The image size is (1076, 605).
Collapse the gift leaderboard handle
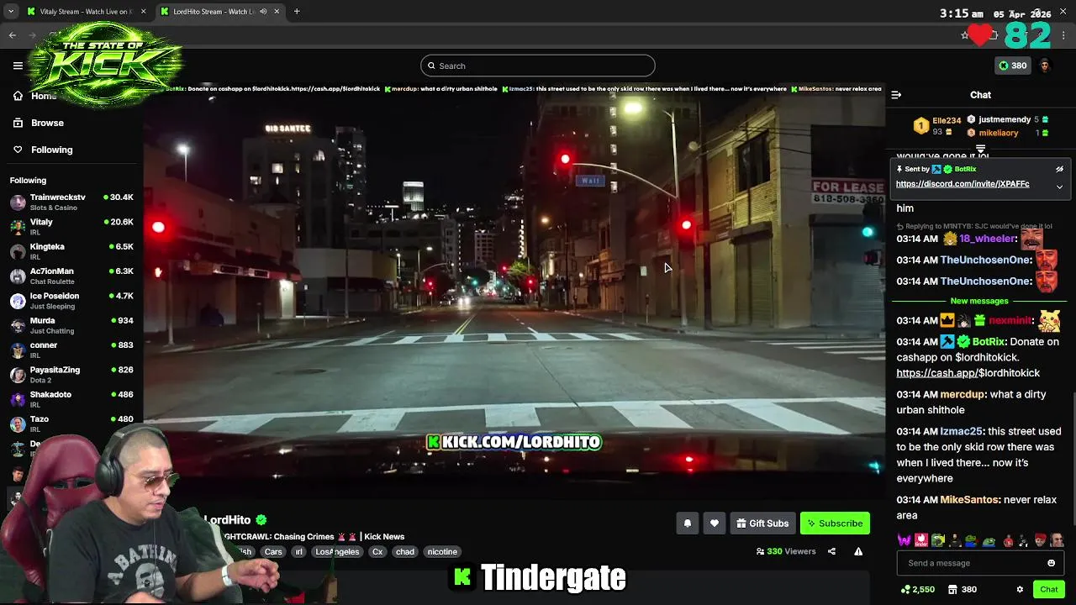point(980,149)
